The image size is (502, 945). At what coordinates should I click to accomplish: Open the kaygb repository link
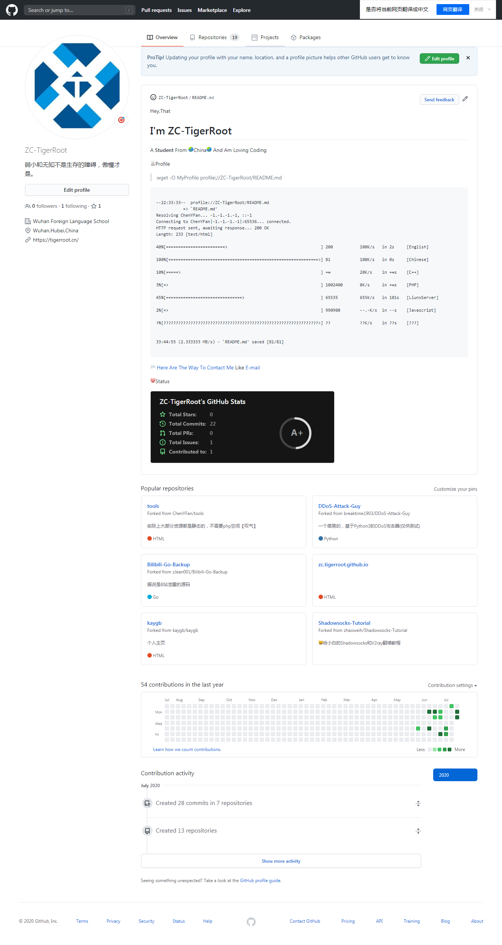pos(154,623)
